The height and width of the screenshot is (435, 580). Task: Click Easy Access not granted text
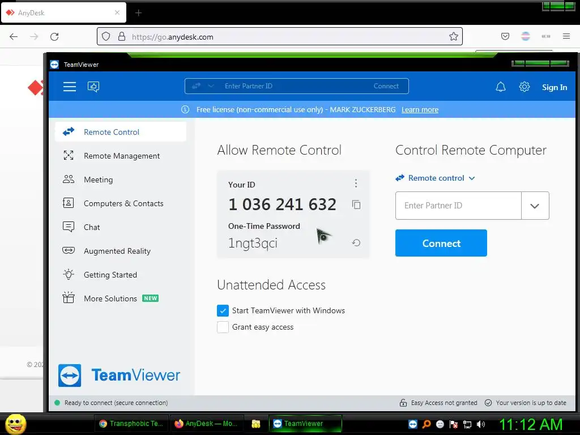click(x=444, y=403)
